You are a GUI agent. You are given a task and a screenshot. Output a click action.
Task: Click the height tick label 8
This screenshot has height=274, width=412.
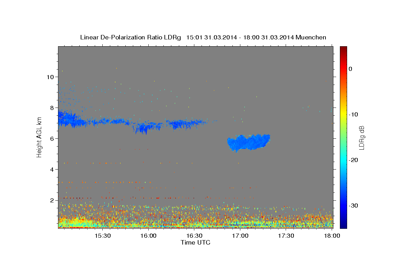(x=52, y=108)
